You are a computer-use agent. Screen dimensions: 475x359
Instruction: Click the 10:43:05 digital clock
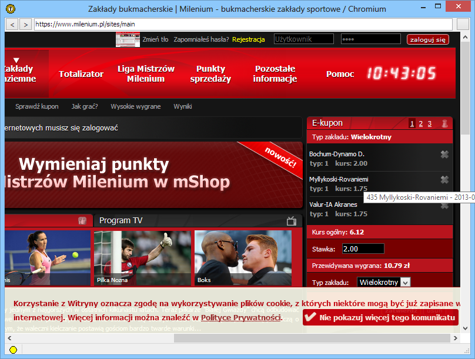tap(402, 73)
